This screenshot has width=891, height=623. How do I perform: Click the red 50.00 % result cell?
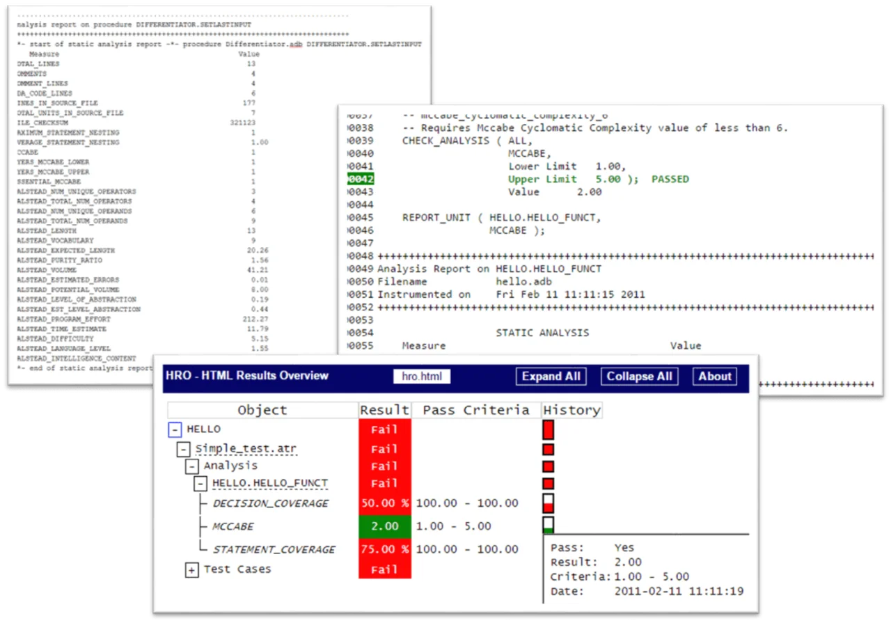(x=385, y=503)
